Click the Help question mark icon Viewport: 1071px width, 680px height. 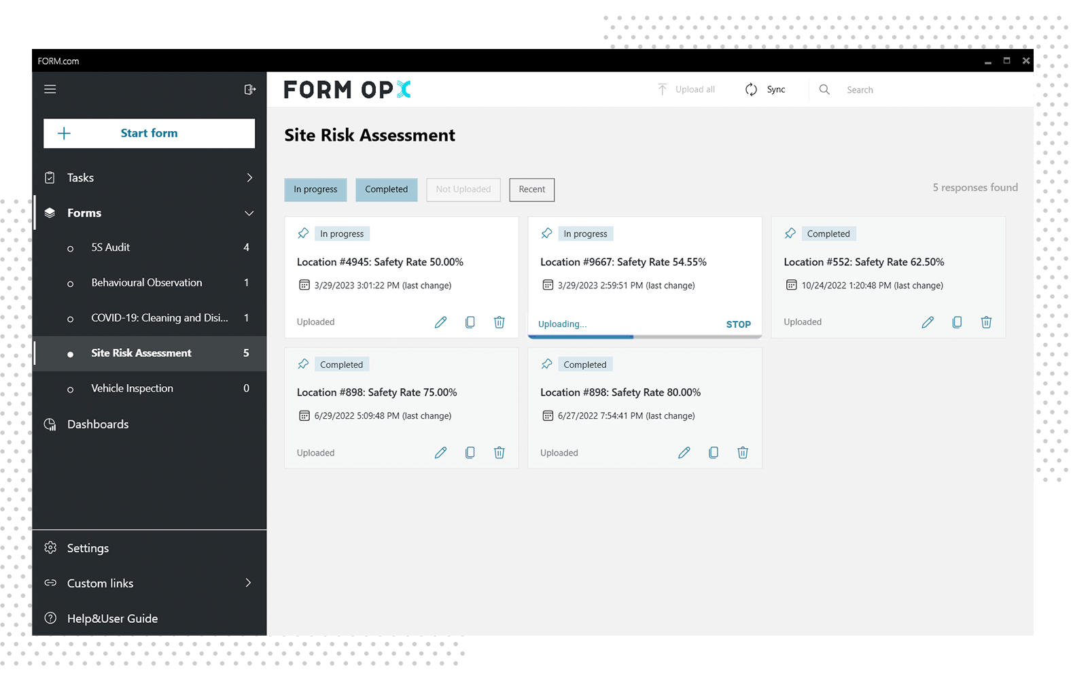(x=50, y=618)
